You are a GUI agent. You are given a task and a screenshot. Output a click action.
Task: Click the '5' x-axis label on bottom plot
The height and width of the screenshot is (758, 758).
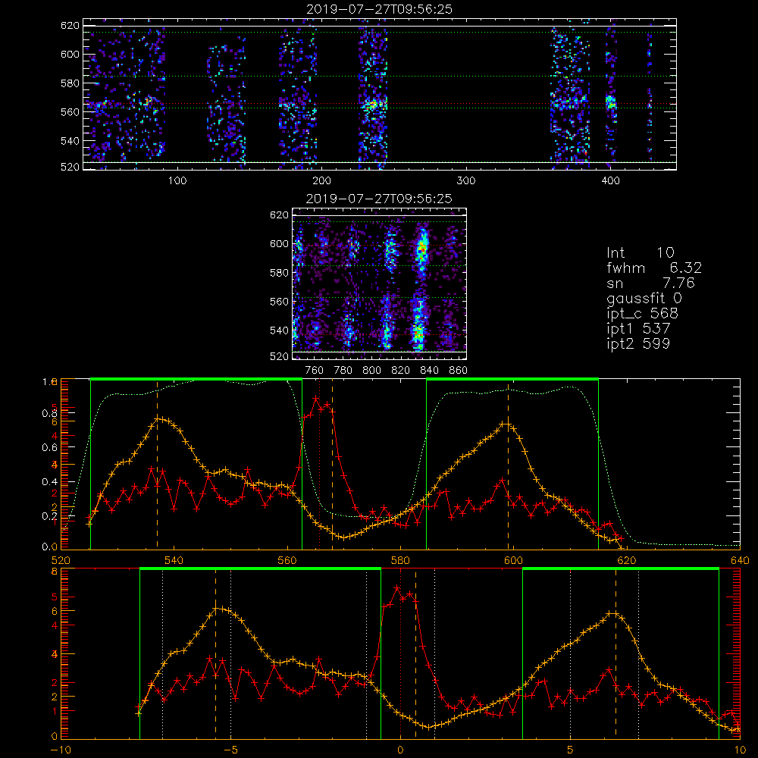pyautogui.click(x=571, y=750)
